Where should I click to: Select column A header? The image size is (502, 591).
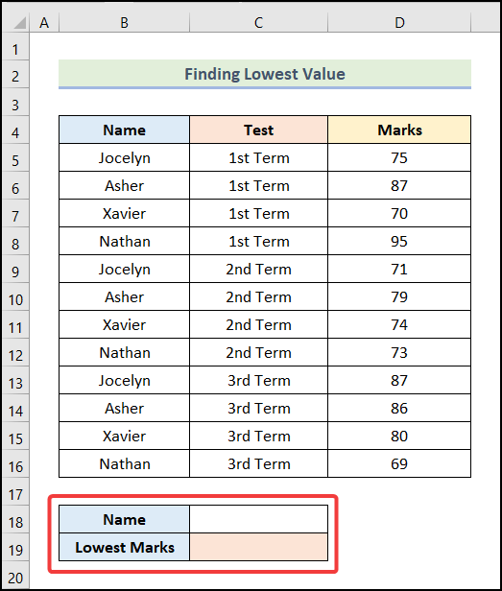(x=44, y=23)
